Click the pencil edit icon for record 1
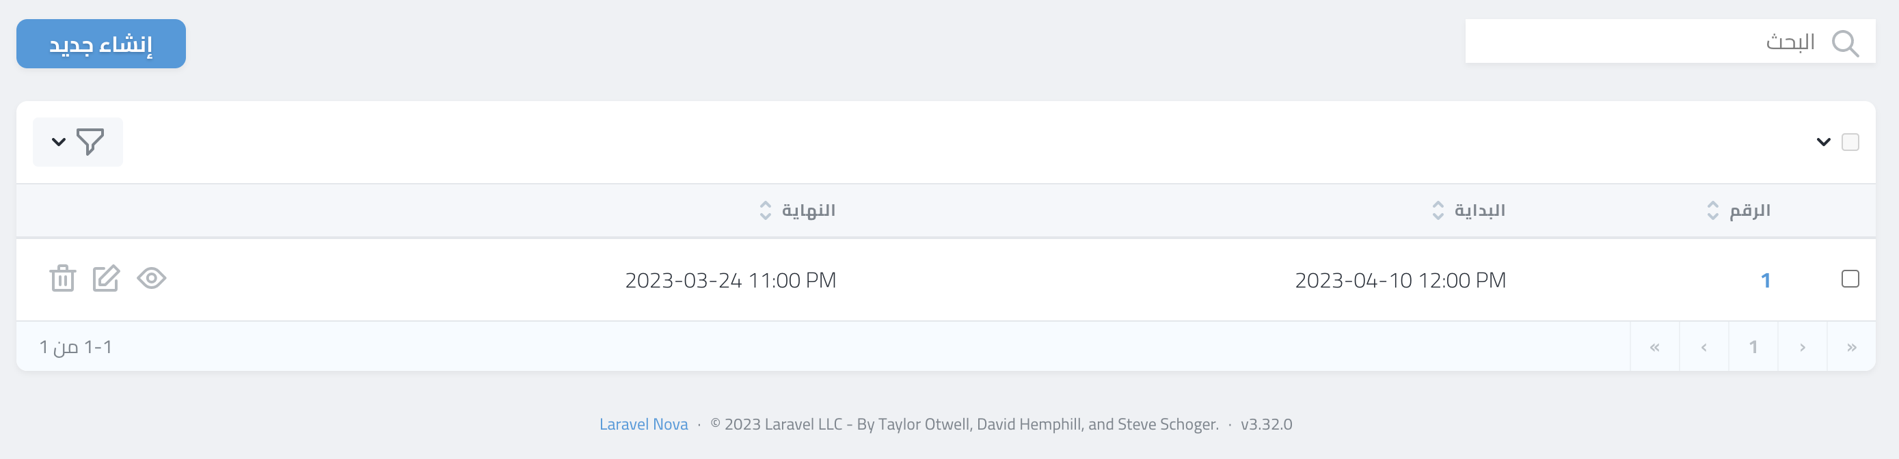1899x459 pixels. (106, 279)
